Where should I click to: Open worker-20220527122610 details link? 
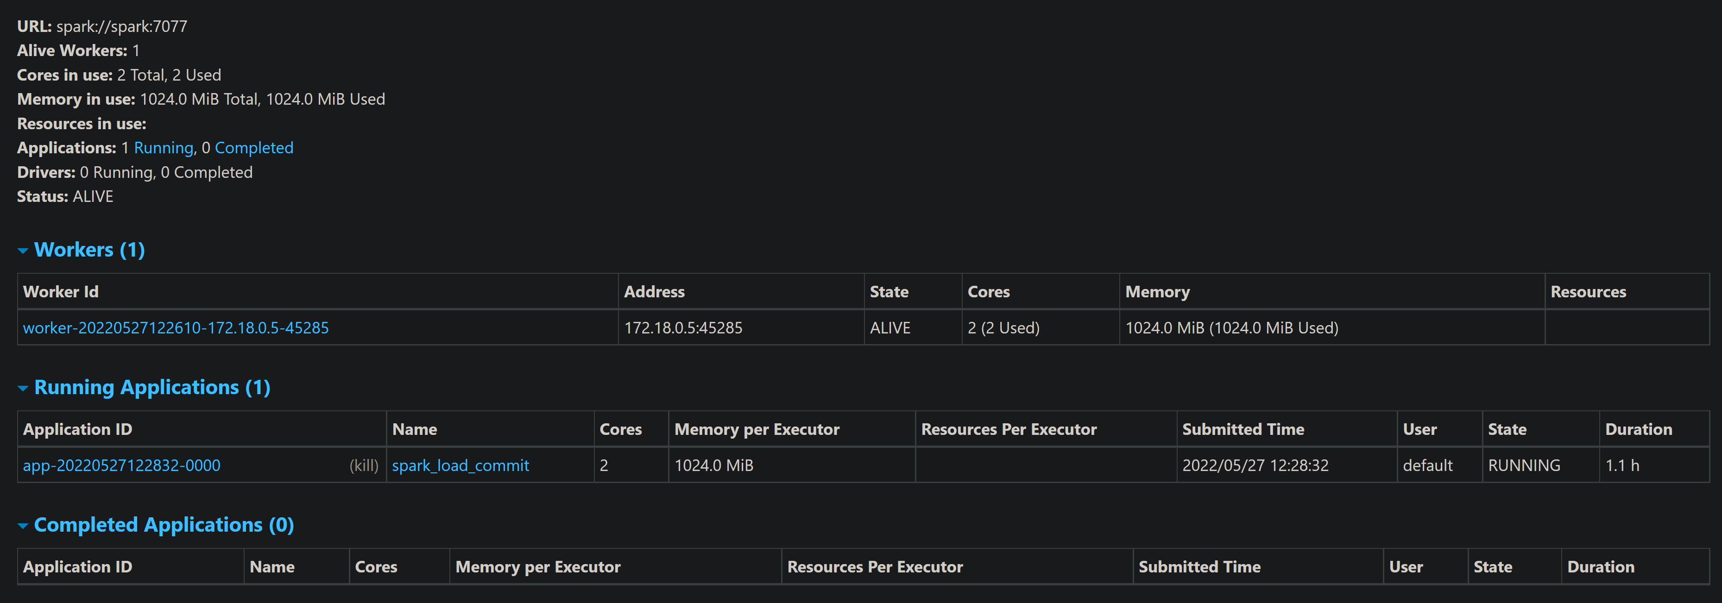(176, 327)
